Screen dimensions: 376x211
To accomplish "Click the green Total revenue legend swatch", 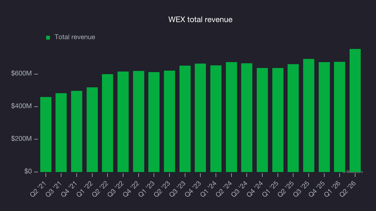I will click(x=48, y=38).
